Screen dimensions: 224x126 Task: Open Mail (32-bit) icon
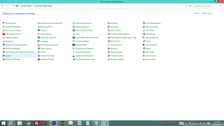coord(109,41)
